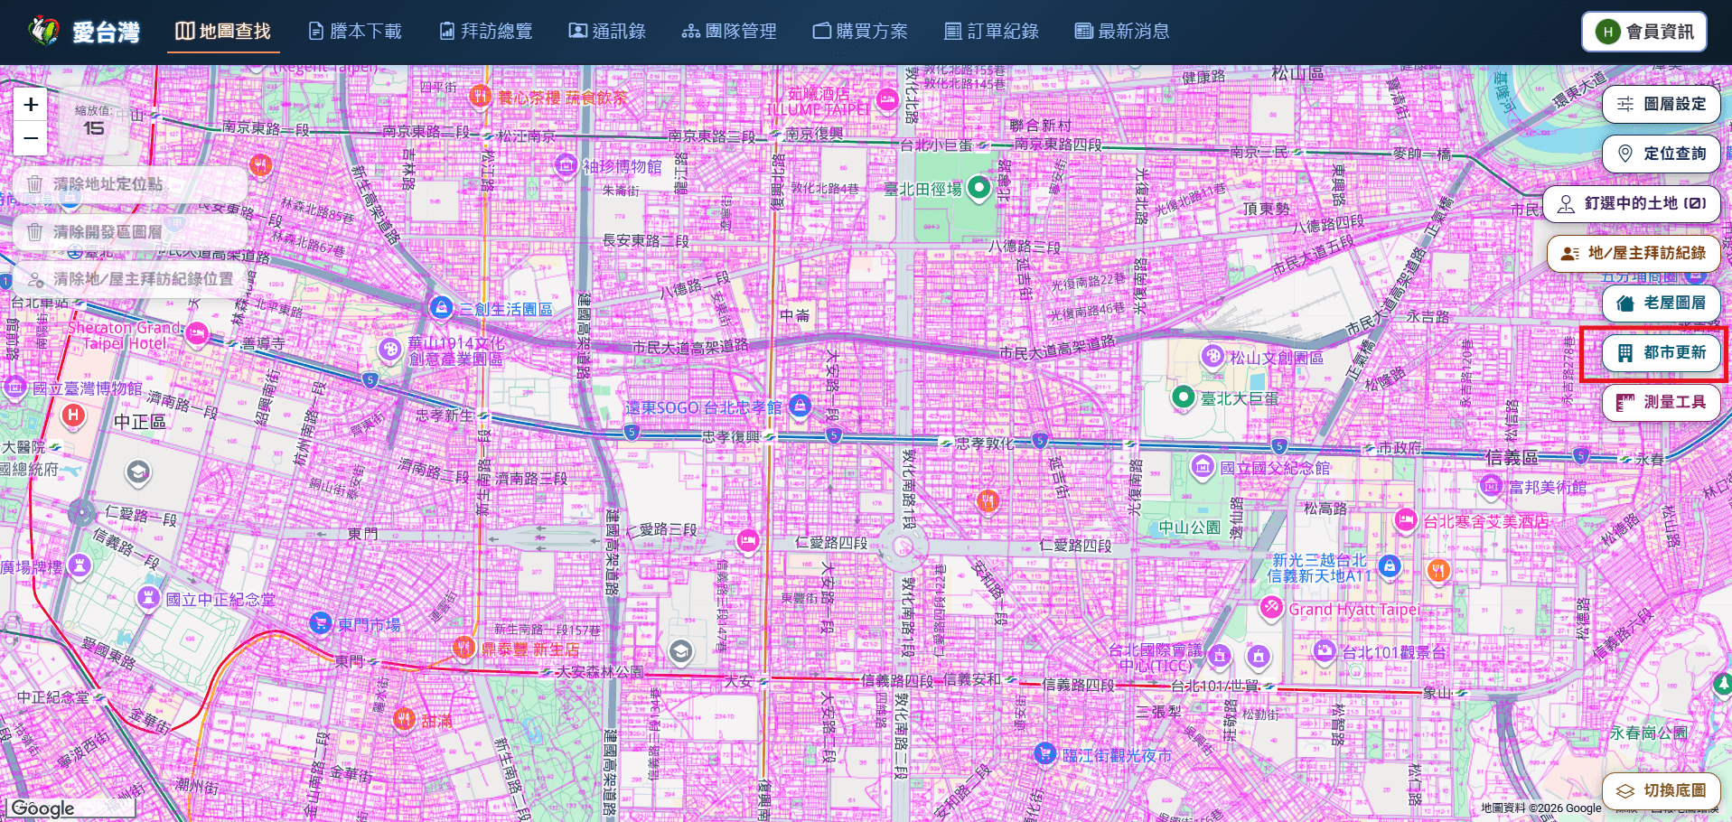The image size is (1732, 822).
Task: Select the 國立臺灣博物館 pin
Action: click(15, 388)
